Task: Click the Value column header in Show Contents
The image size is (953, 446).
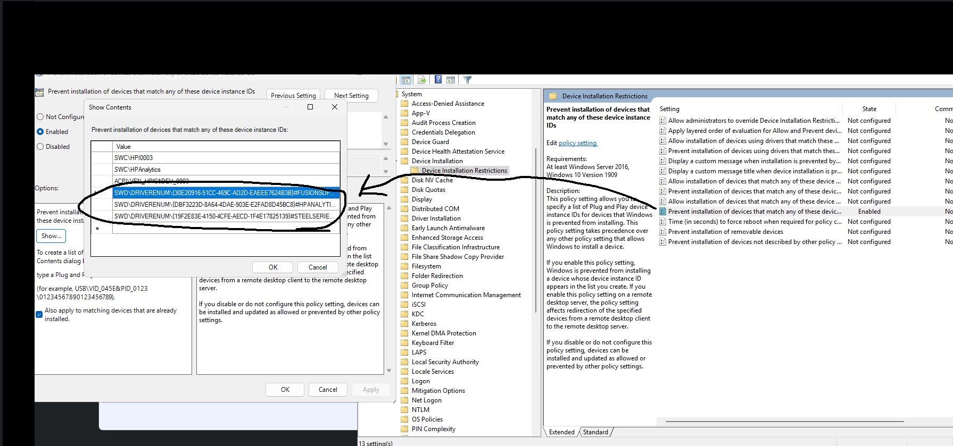Action: (226, 147)
